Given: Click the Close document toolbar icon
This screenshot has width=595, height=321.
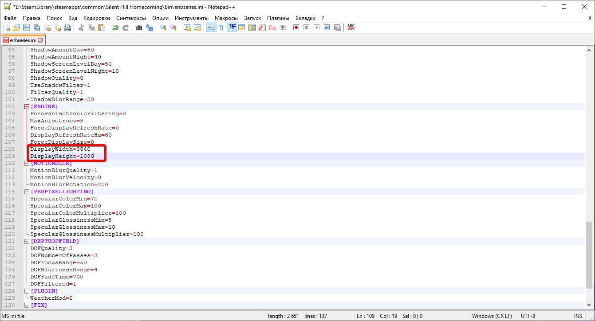Looking at the screenshot, I should [x=47, y=27].
